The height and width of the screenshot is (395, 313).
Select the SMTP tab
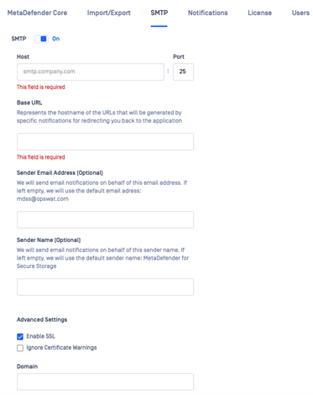159,13
